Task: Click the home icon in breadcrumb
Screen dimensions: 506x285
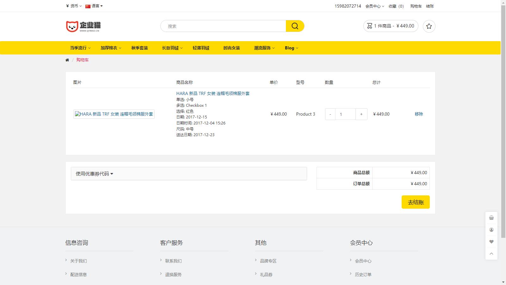Action: click(67, 60)
